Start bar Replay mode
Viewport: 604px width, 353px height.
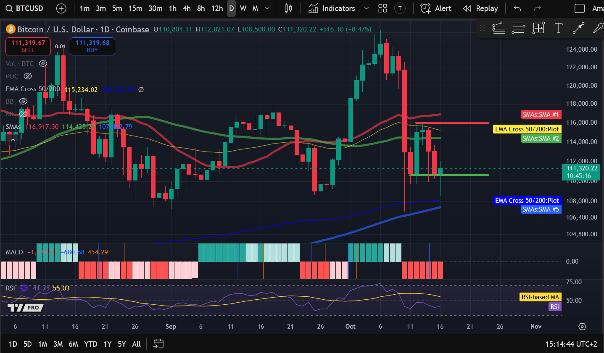(x=480, y=8)
